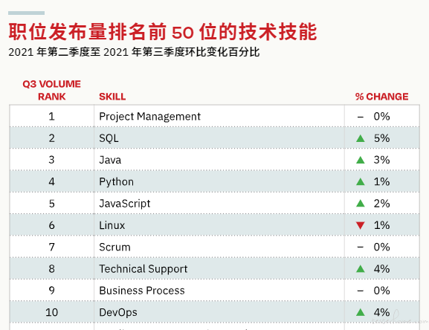The height and width of the screenshot is (330, 429).
Task: Click the % CHANGE column header
Action: 381,97
